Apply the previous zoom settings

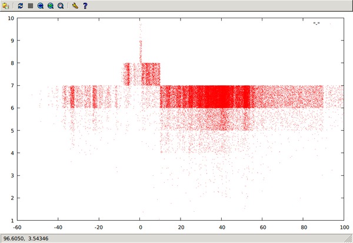tap(41, 6)
